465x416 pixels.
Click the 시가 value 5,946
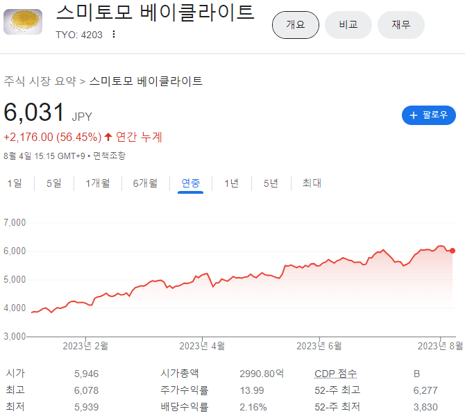coord(86,374)
